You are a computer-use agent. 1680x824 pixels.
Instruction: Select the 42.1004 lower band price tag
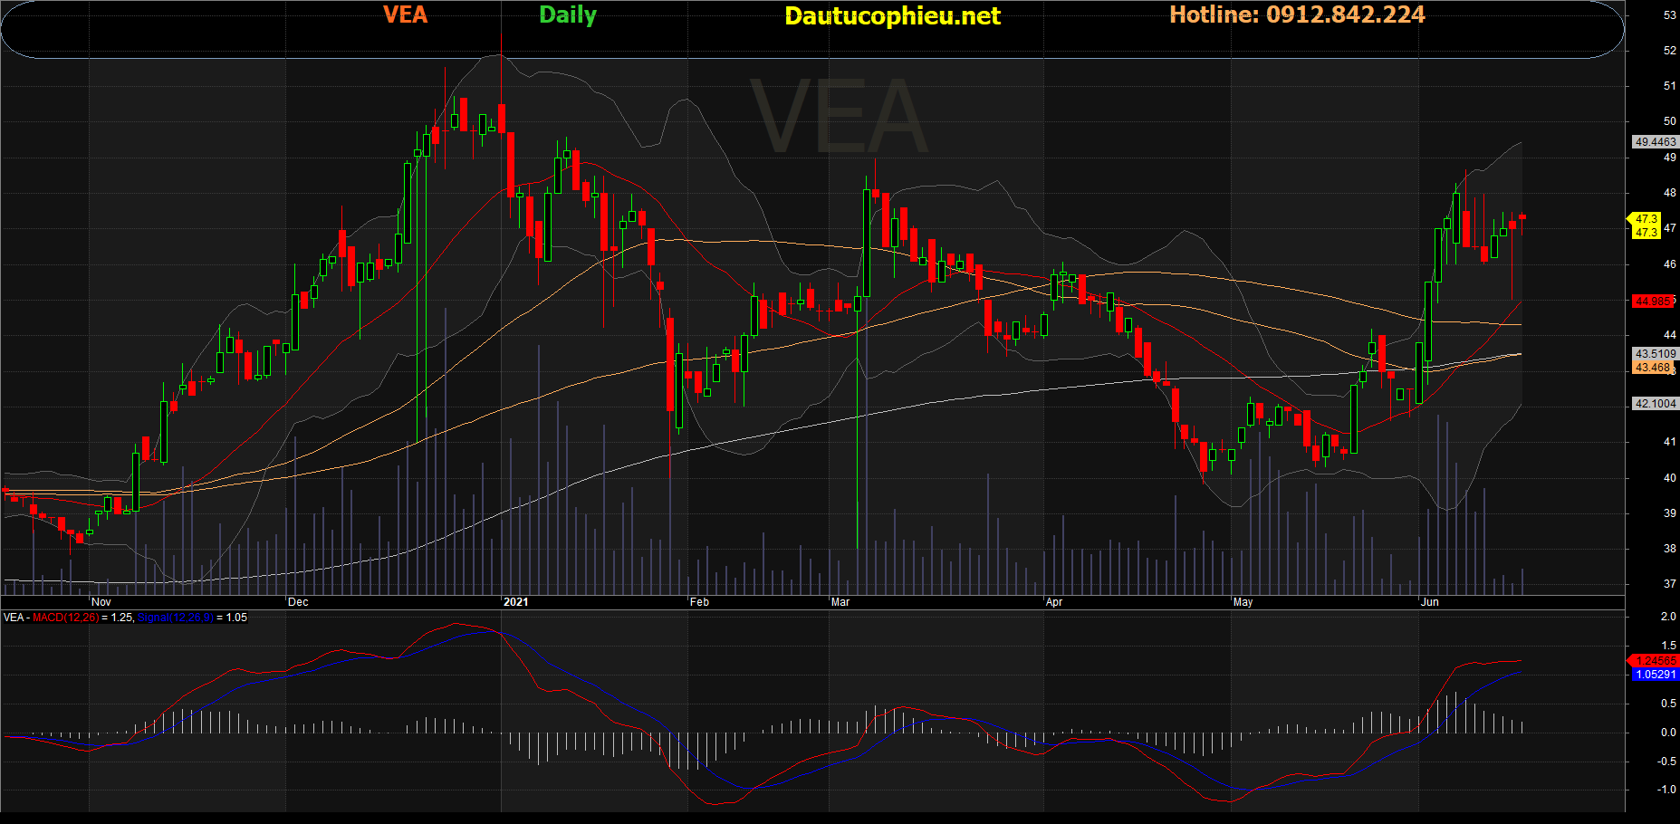click(1655, 404)
